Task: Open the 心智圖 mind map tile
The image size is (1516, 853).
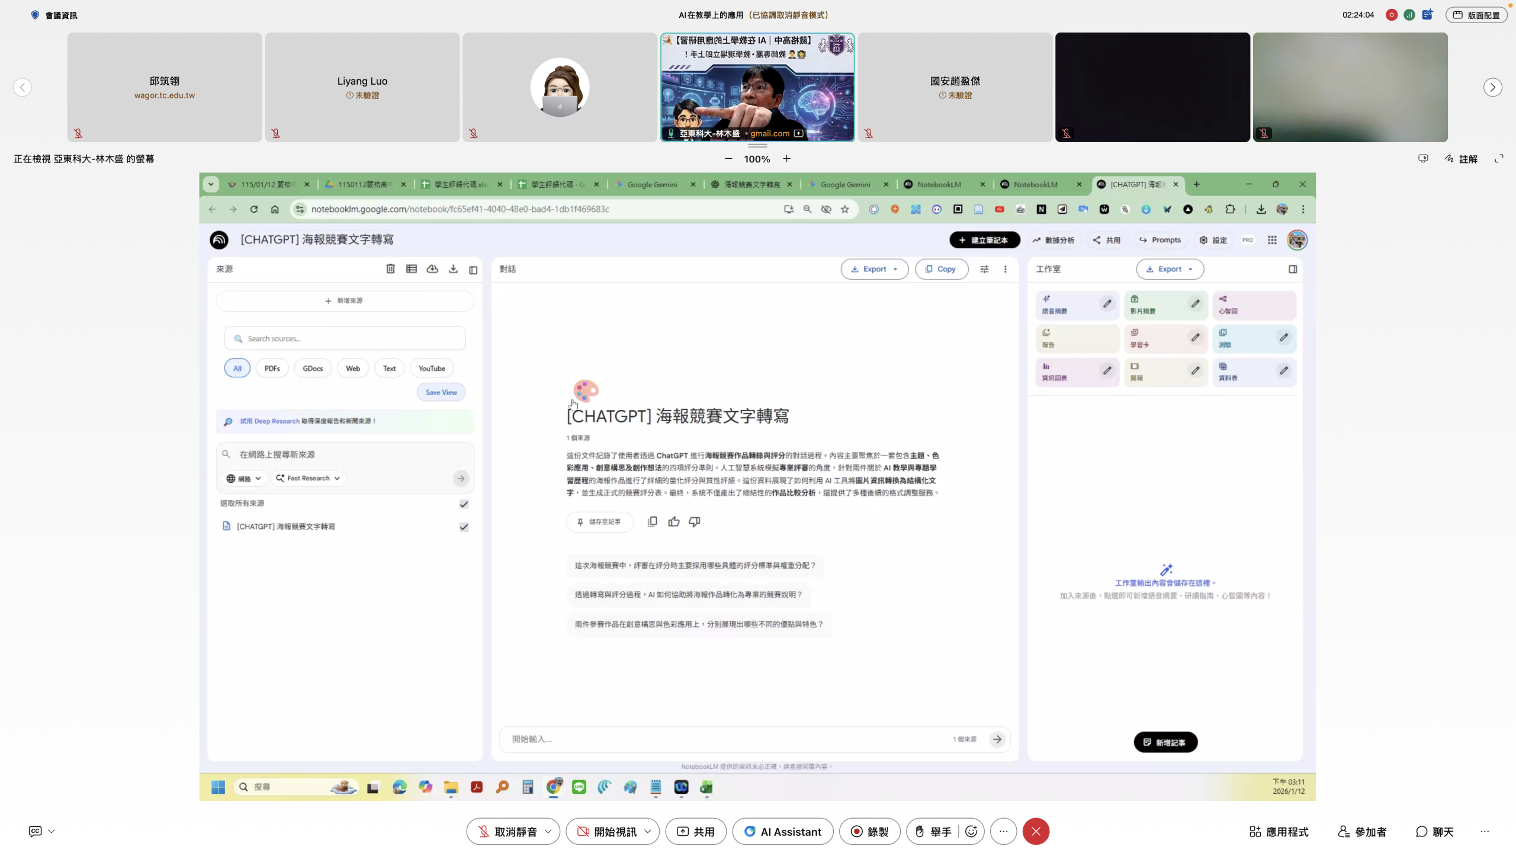Action: 1254,304
